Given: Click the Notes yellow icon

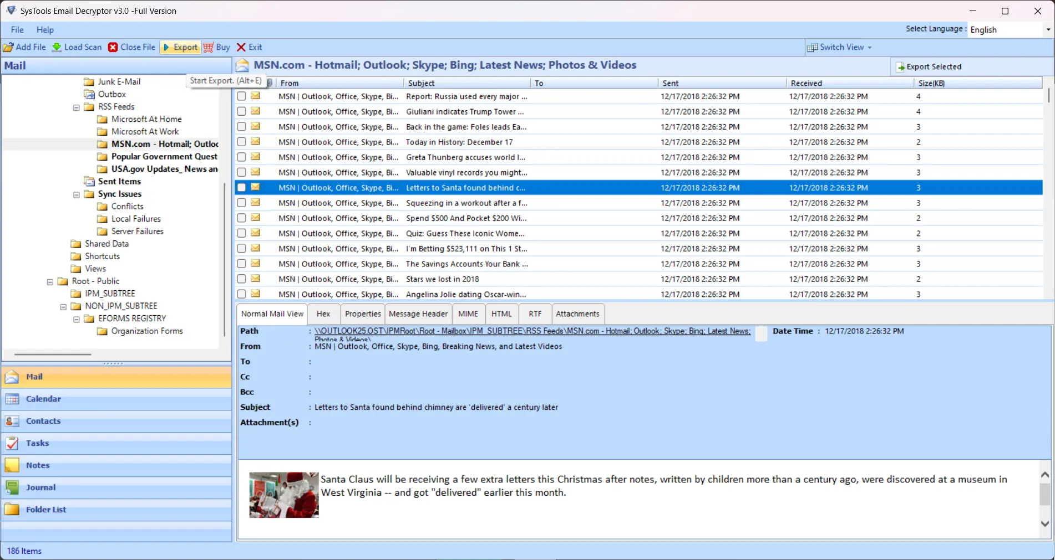Looking at the screenshot, I should 12,465.
